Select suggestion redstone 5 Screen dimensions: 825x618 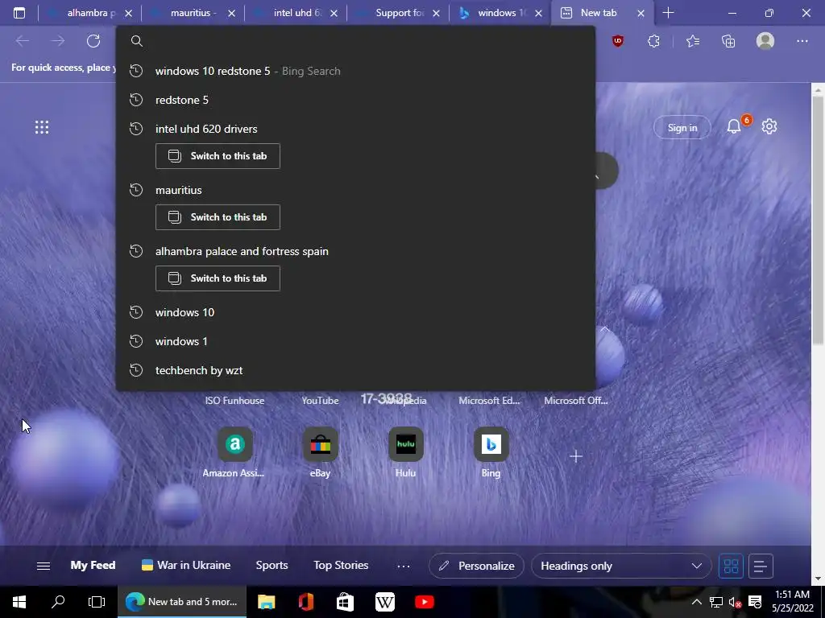coord(355,100)
